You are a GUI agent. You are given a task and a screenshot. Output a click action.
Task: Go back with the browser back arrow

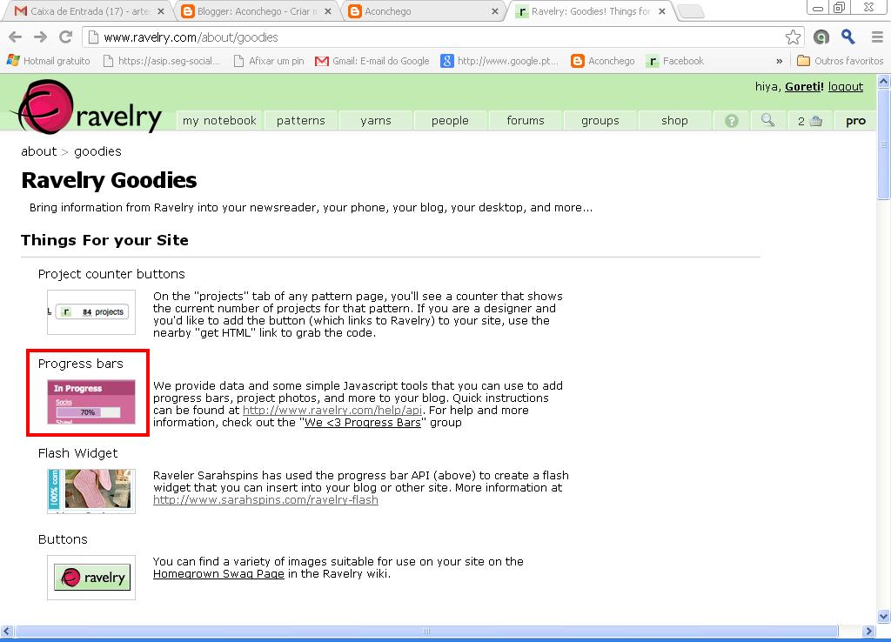pos(16,37)
